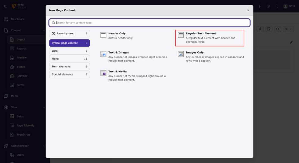This screenshot has height=163, width=299.
Task: Click the topbar bookmark icon
Action: point(277,6)
